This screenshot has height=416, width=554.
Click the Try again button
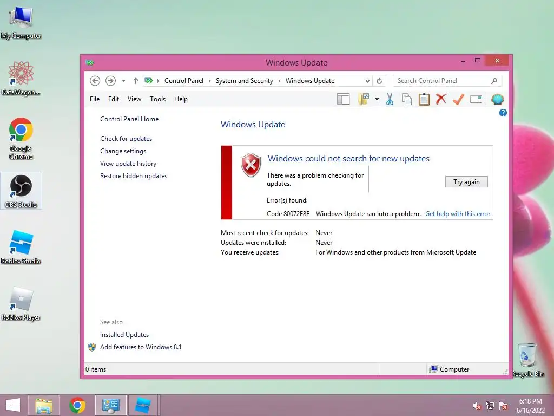[x=466, y=182]
